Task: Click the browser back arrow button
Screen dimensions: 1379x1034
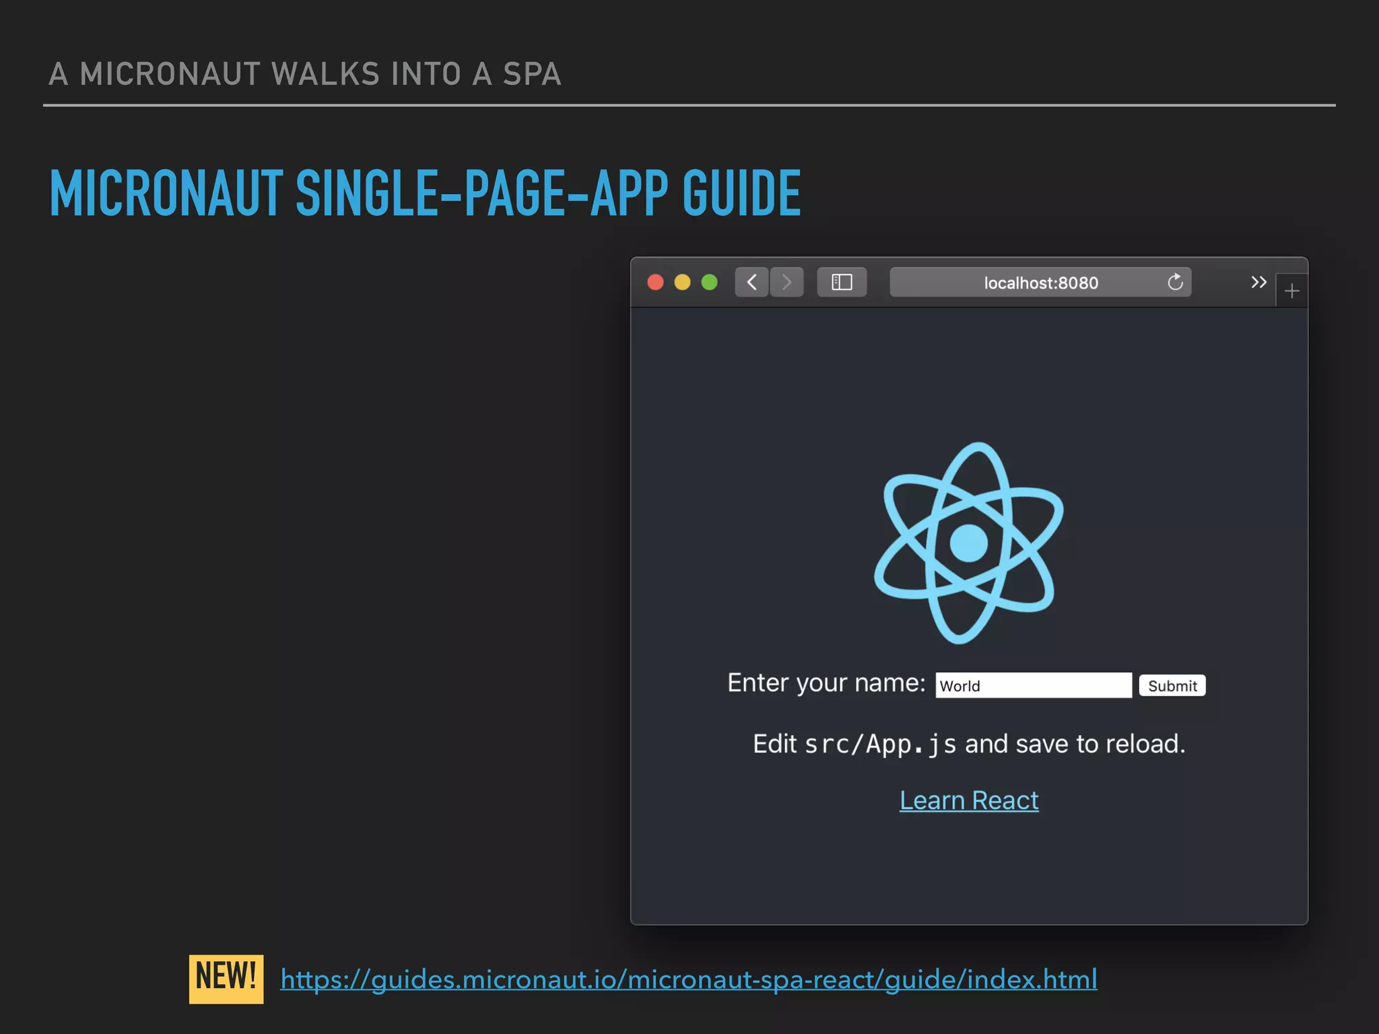Action: coord(751,282)
